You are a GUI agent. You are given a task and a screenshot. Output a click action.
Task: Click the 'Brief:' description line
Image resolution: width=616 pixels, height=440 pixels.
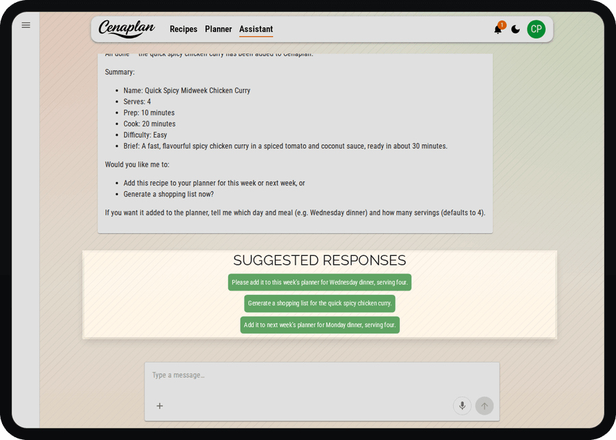pos(285,146)
